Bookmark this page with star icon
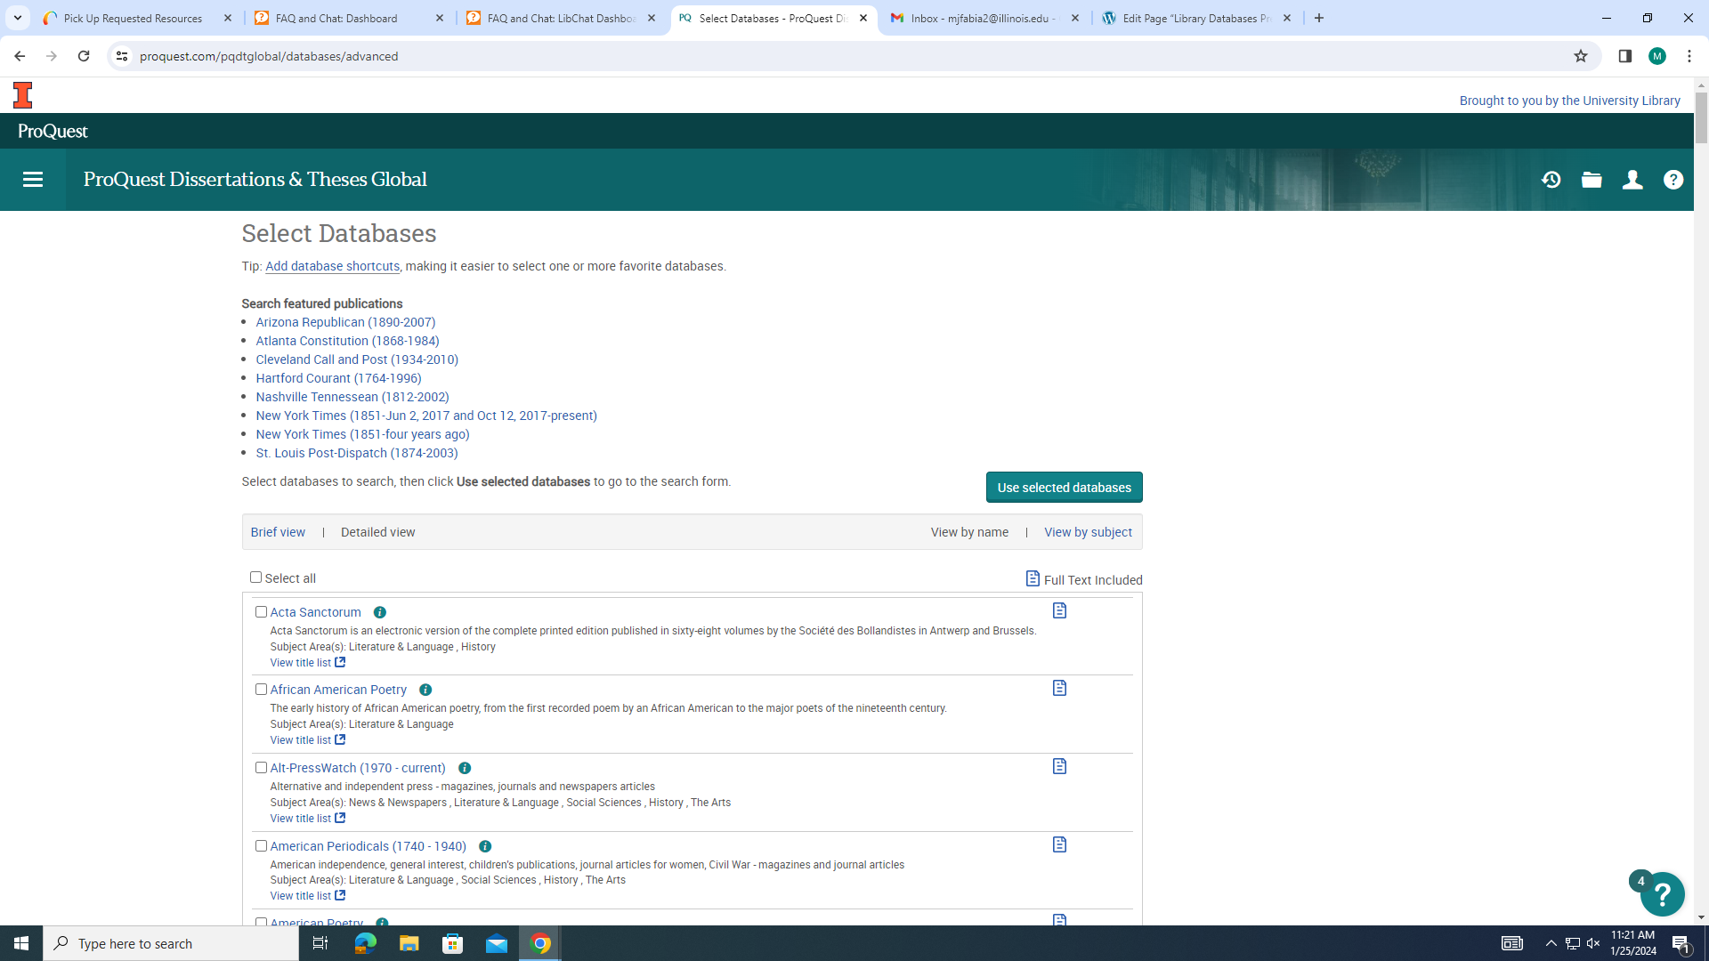This screenshot has width=1709, height=961. tap(1581, 56)
